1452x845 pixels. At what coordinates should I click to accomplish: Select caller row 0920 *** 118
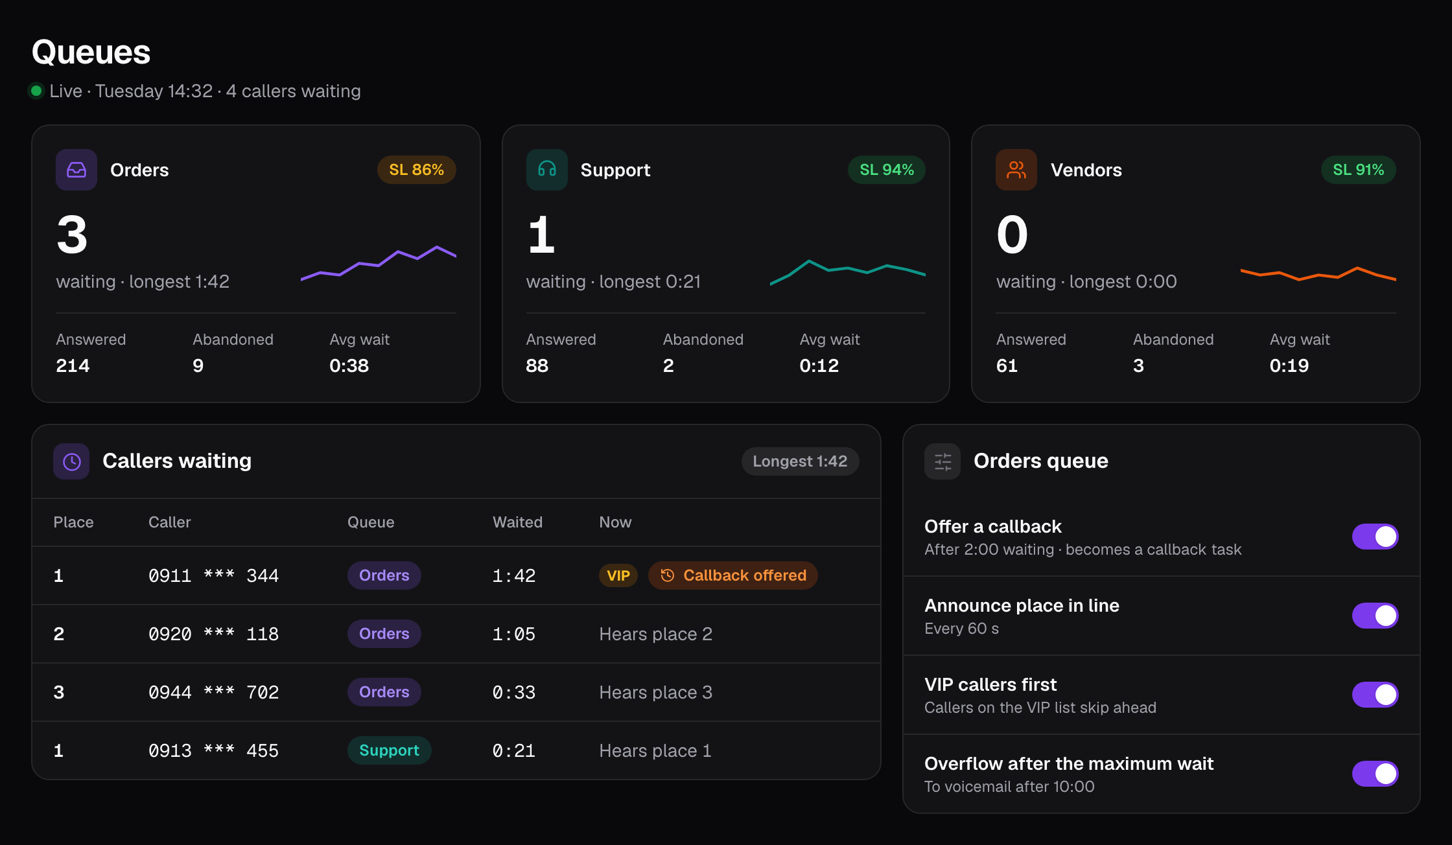coord(456,634)
